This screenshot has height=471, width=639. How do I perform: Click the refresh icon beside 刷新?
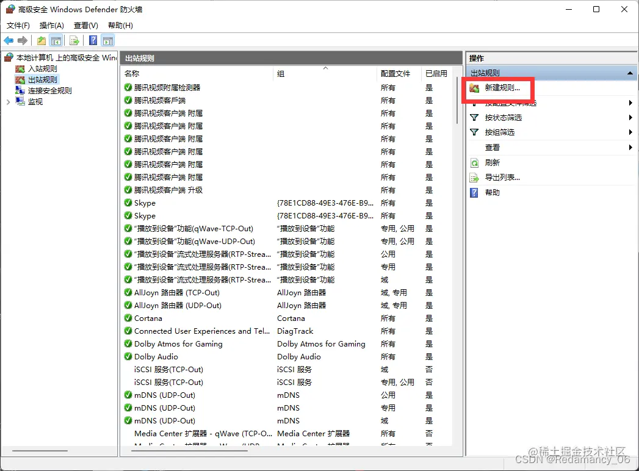[474, 163]
